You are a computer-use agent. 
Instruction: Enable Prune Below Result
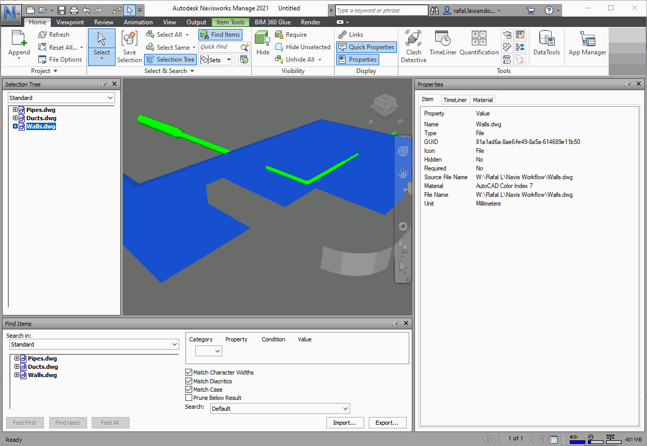pyautogui.click(x=189, y=397)
